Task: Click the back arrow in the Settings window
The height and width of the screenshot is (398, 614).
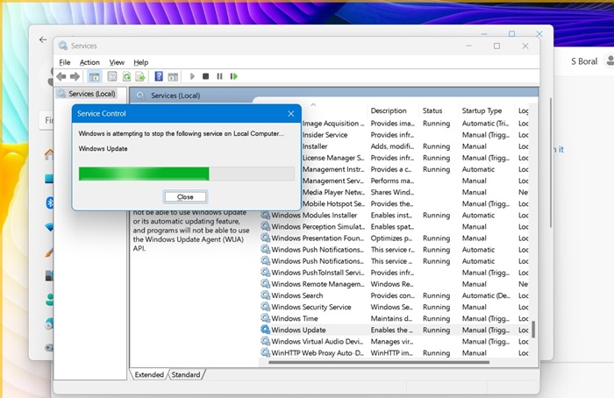Action: coord(43,39)
